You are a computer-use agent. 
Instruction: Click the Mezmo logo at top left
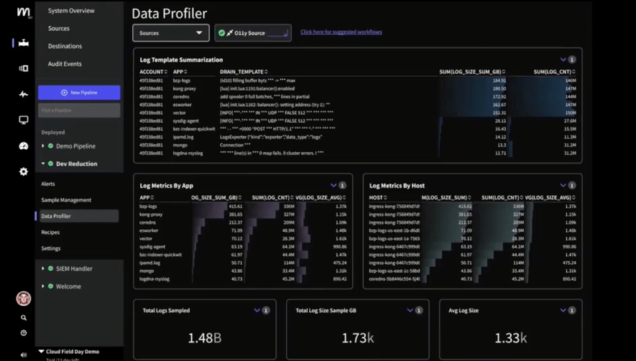pyautogui.click(x=24, y=12)
